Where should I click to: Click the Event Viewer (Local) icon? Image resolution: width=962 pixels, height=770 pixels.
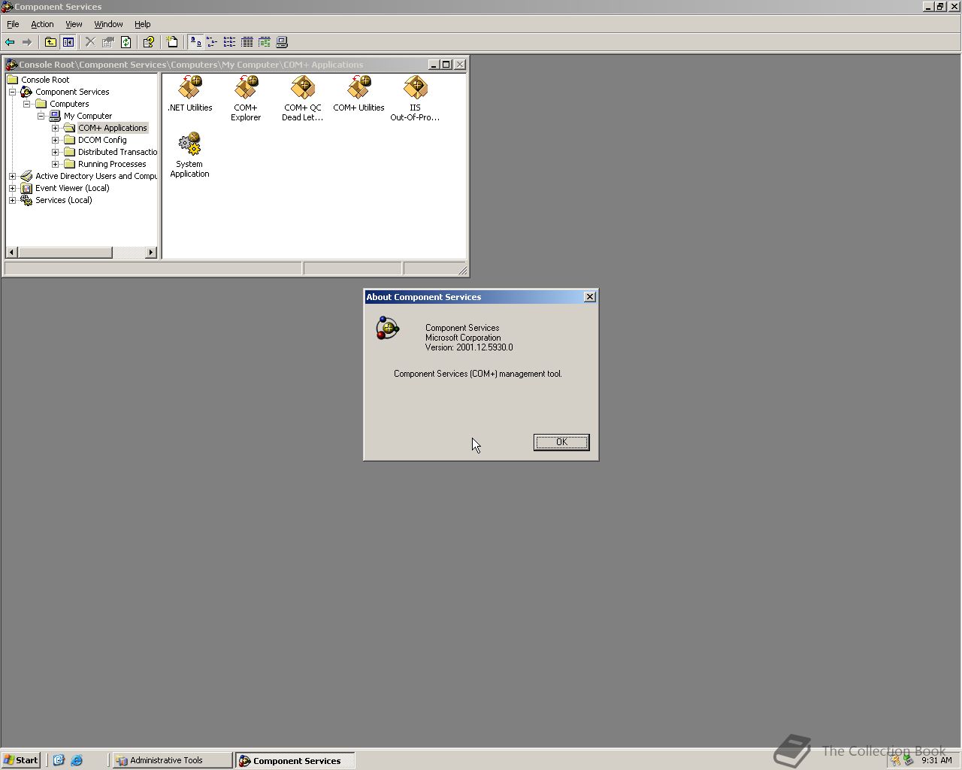(26, 188)
